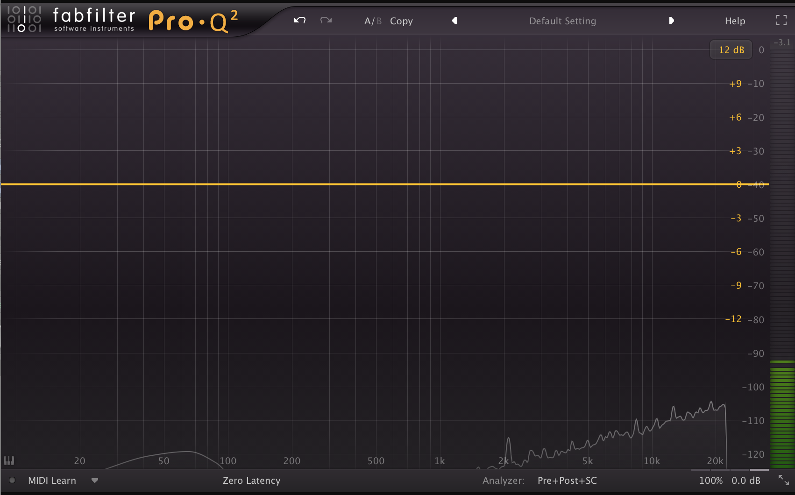Viewport: 795px width, 495px height.
Task: Click the Copy button
Action: coord(401,21)
